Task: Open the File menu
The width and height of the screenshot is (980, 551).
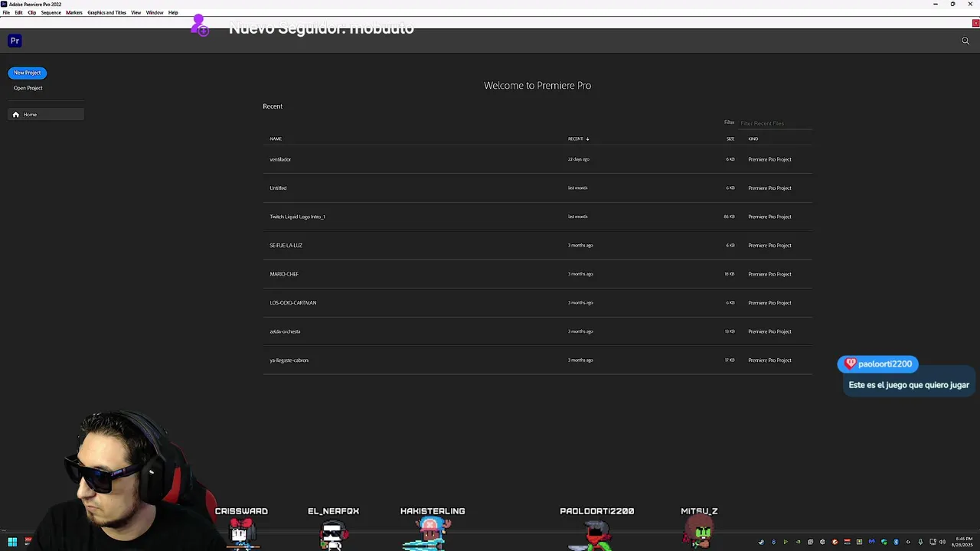Action: coord(6,13)
